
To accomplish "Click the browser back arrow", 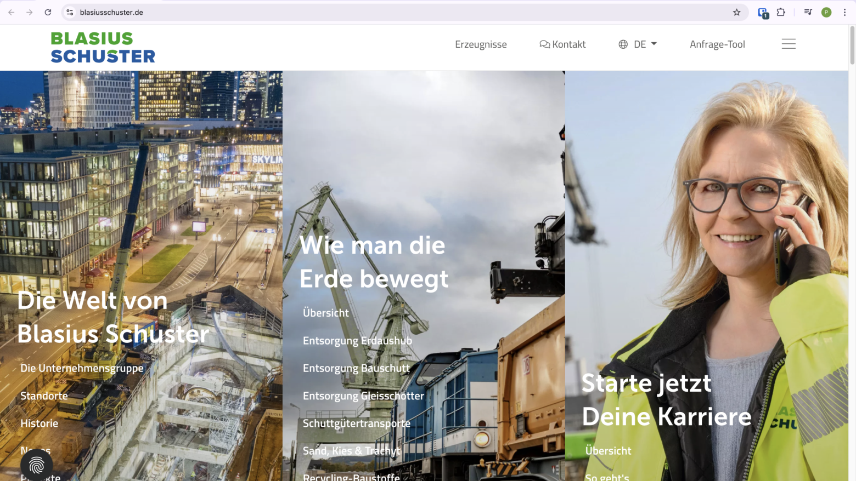I will pyautogui.click(x=12, y=12).
